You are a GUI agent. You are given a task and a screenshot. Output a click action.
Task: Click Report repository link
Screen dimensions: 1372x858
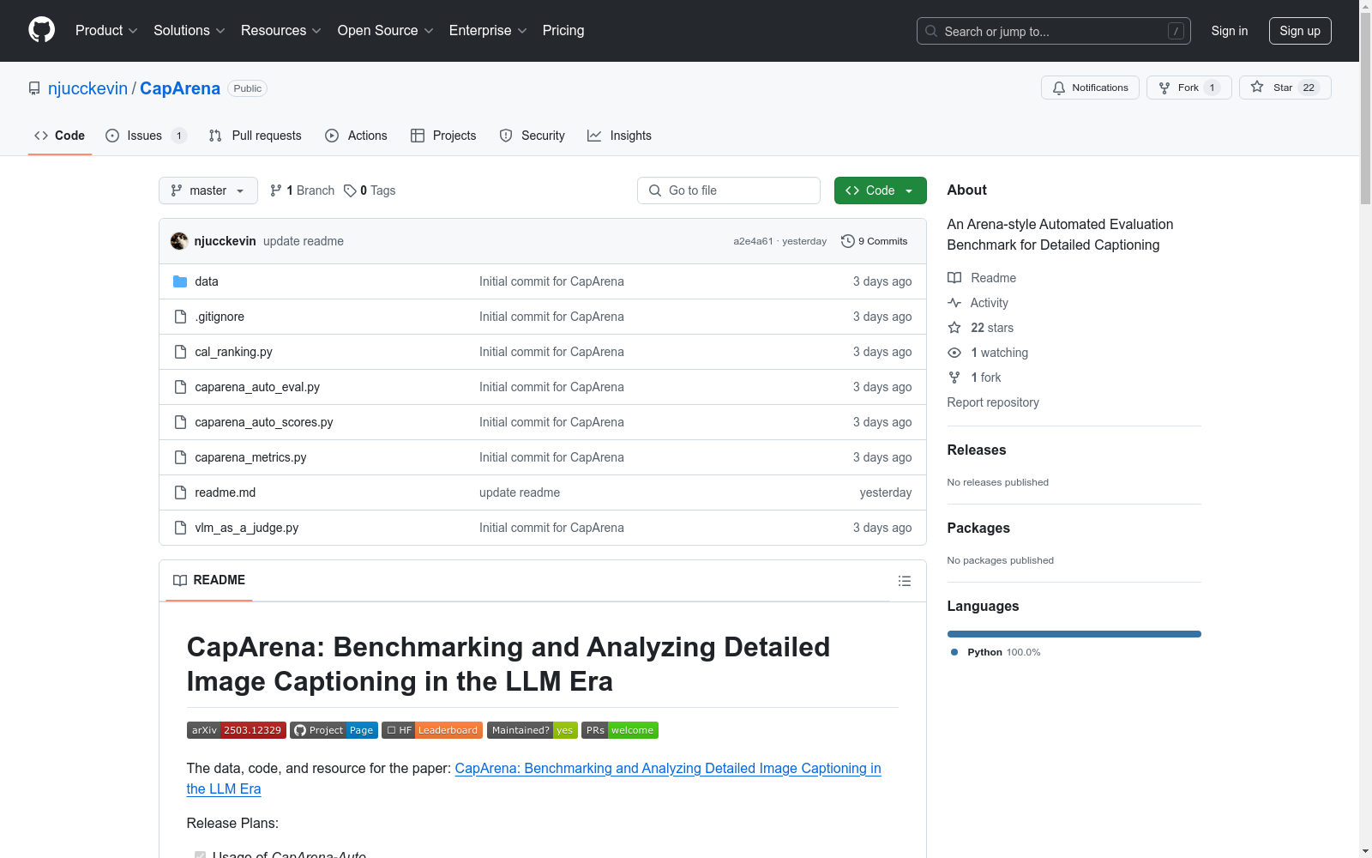point(993,402)
